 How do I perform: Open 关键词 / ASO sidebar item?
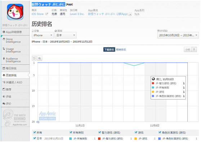coord(15,82)
